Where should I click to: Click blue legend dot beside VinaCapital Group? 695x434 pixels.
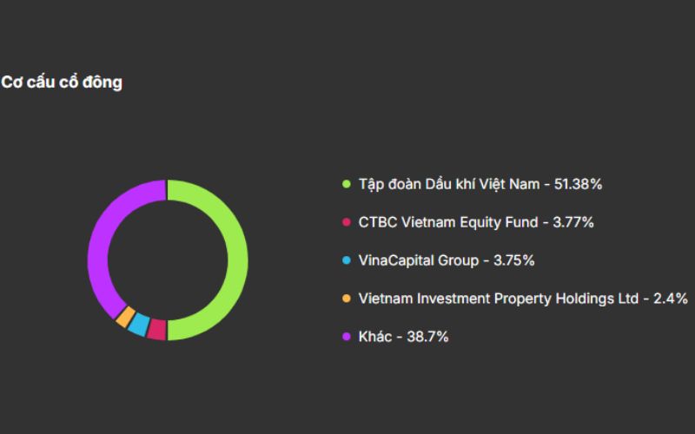tap(346, 260)
